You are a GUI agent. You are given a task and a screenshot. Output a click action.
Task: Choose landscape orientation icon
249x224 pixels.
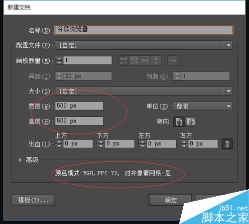pos(191,122)
